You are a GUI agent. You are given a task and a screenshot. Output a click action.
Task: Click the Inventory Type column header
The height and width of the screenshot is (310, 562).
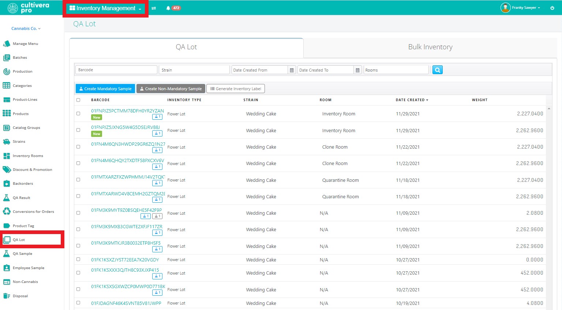click(x=184, y=100)
